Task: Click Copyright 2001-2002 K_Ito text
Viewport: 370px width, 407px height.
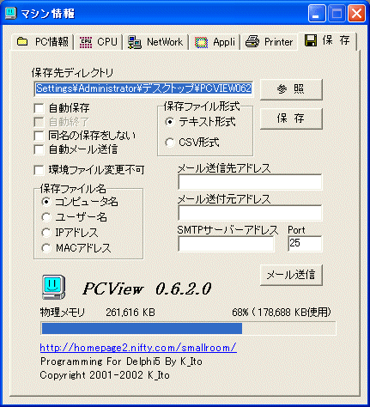Action: click(x=105, y=375)
